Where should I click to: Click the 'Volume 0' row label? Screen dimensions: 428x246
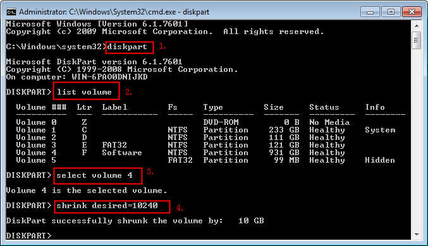[36, 122]
